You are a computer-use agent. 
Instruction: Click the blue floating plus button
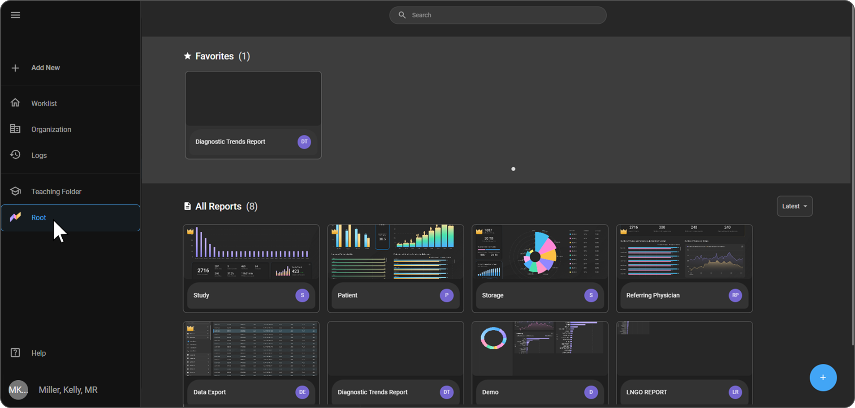[823, 378]
